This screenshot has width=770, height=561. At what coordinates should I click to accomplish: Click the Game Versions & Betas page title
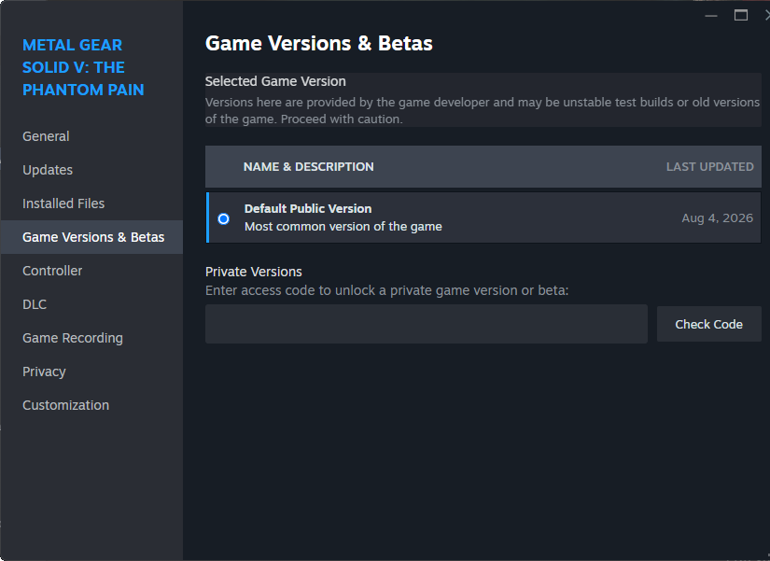click(318, 43)
